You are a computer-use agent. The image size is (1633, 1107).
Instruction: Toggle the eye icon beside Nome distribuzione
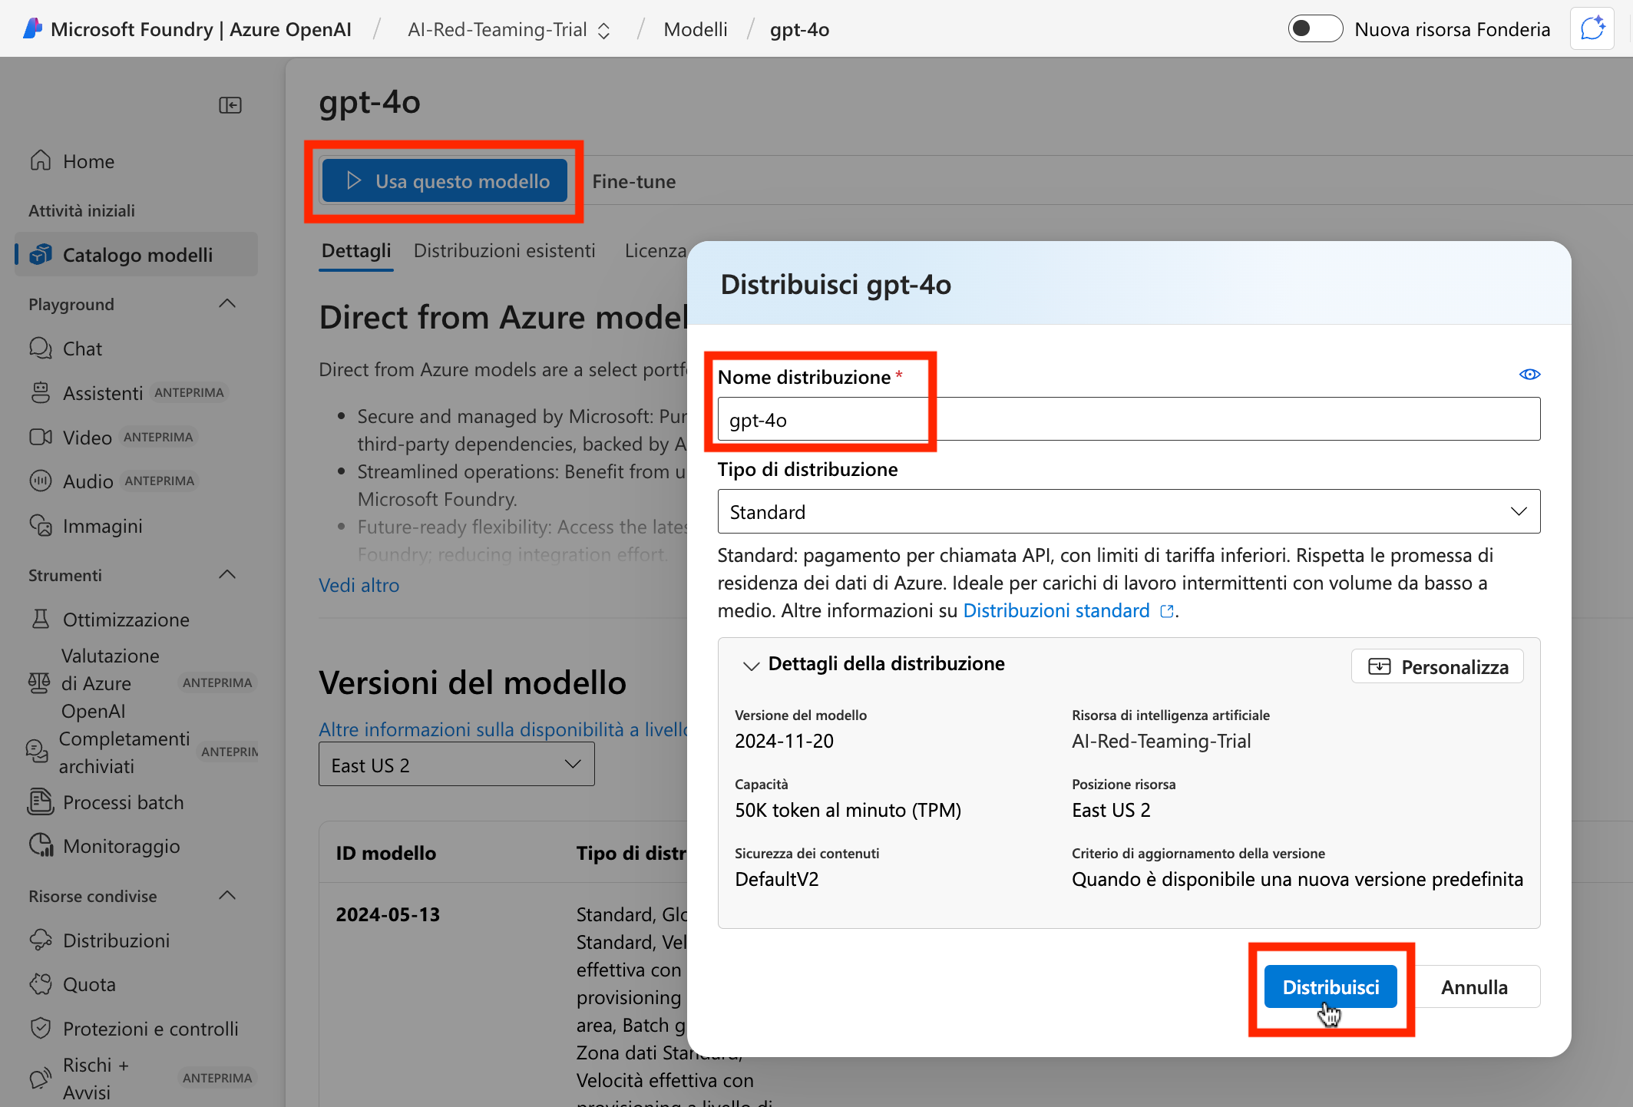point(1529,375)
